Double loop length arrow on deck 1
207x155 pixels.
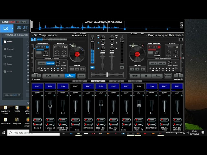click(65, 68)
